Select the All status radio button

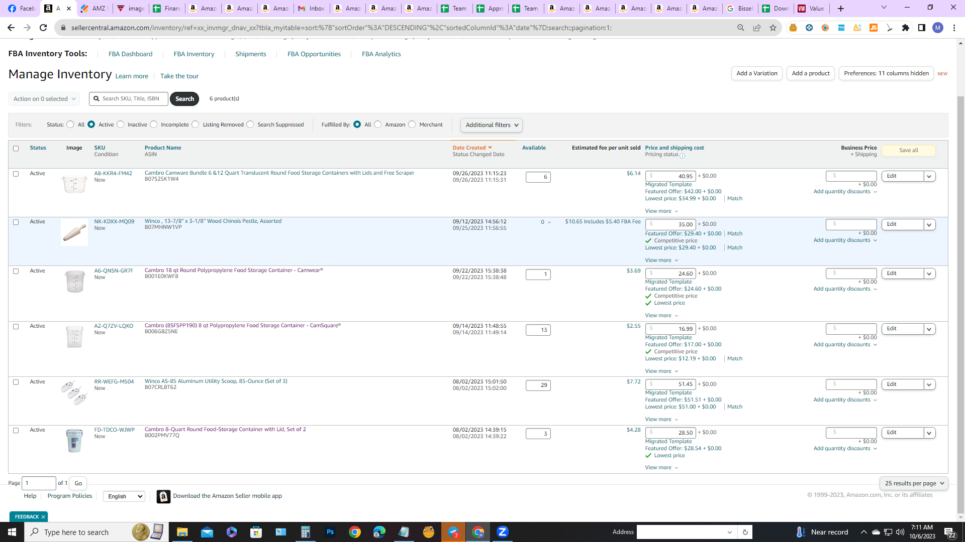pos(70,124)
